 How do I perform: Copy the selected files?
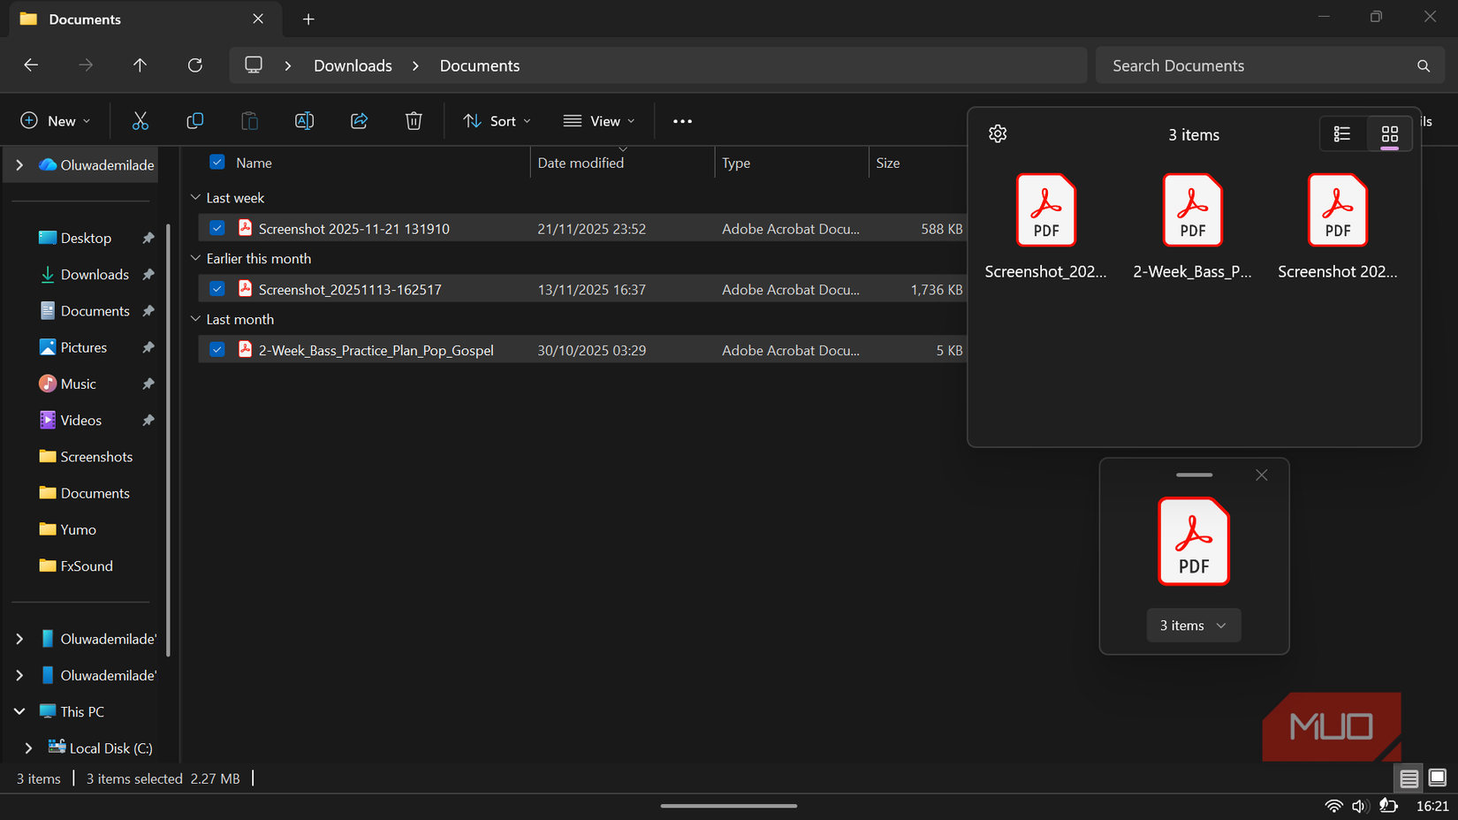pos(194,120)
